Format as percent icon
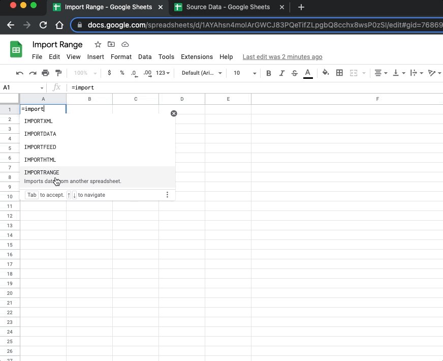 pyautogui.click(x=122, y=73)
